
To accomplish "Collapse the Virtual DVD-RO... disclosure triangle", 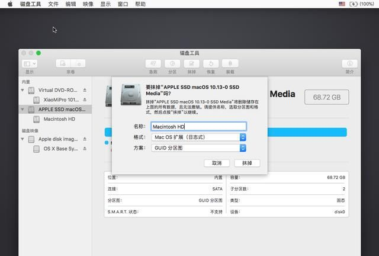I will (x=23, y=90).
